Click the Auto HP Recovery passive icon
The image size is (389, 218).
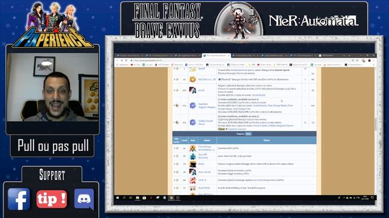tap(193, 156)
